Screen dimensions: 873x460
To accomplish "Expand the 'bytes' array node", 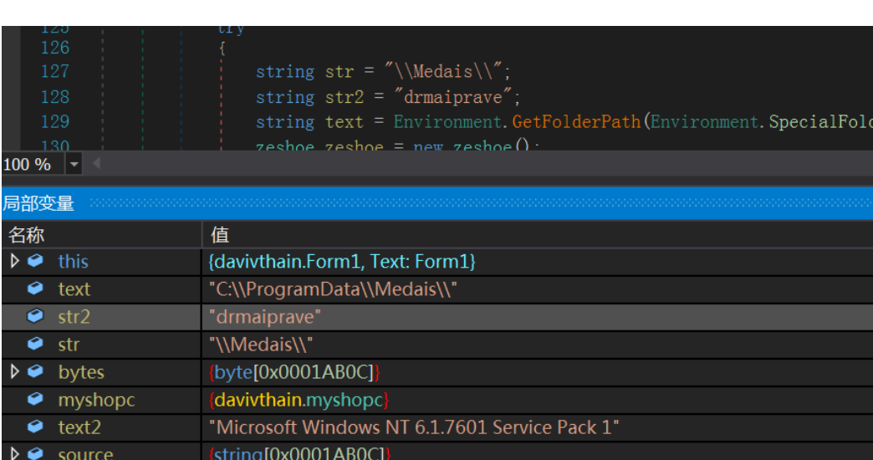I will pos(15,371).
